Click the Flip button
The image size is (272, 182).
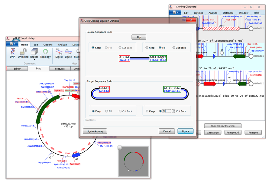coord(139,37)
